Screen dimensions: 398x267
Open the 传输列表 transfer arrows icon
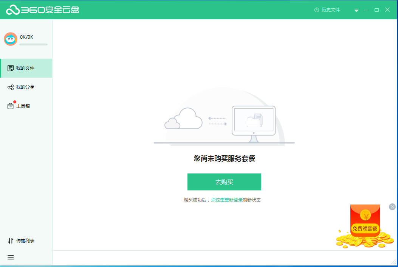10,240
